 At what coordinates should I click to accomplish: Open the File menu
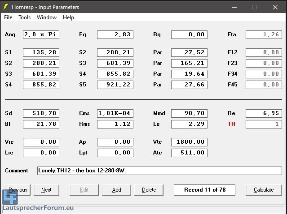point(8,17)
